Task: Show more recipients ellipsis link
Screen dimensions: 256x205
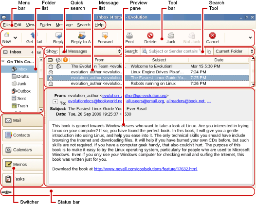Action: pos(209,102)
